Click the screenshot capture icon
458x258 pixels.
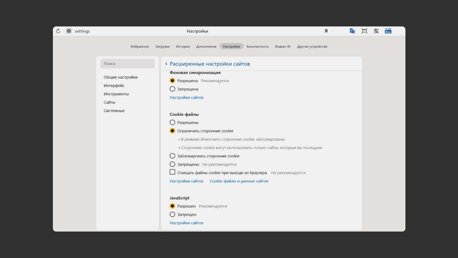364,31
